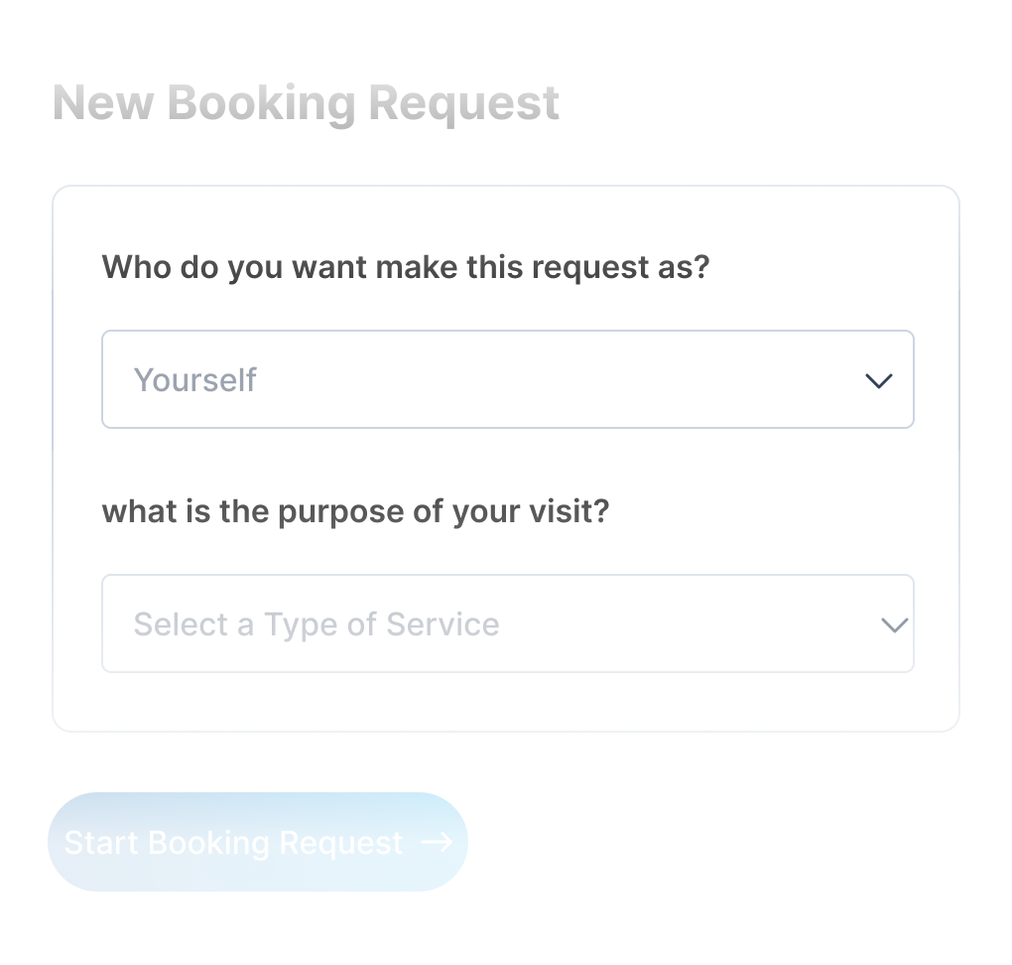Click the 'Start Booking Request' button text

point(234,843)
